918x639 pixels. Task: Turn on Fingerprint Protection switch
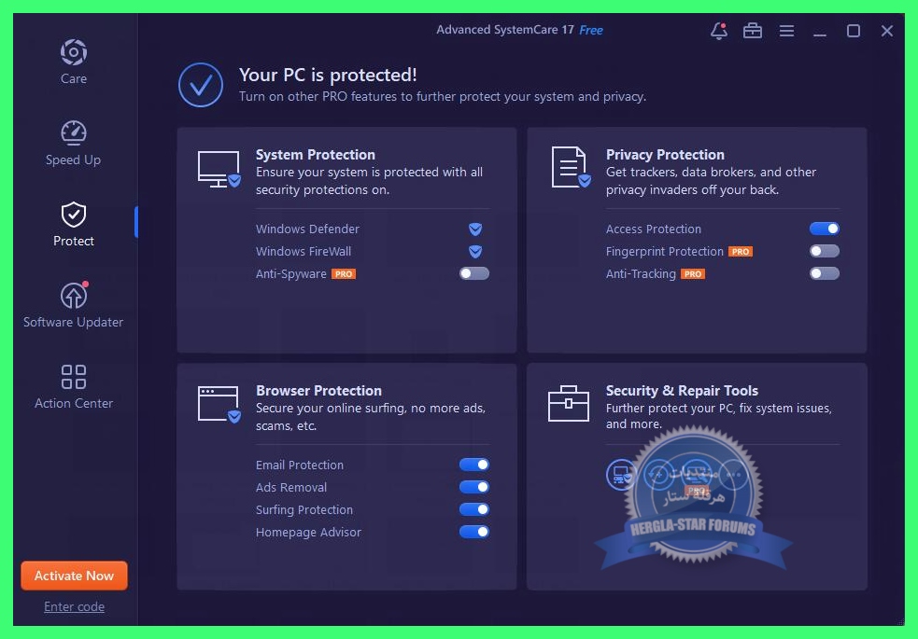825,251
